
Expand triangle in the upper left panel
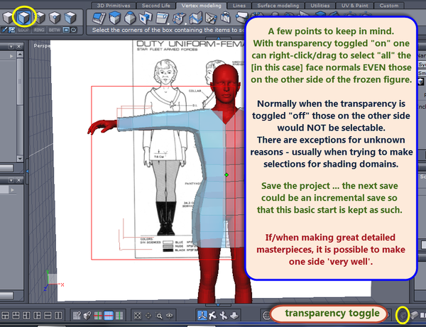[x=11, y=56]
